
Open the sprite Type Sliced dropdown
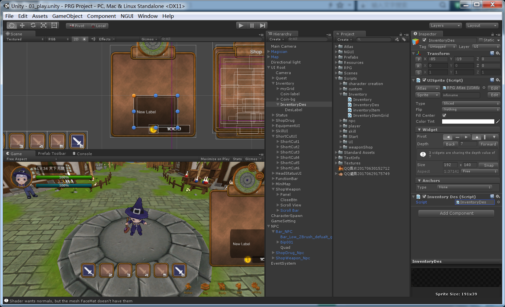(471, 104)
